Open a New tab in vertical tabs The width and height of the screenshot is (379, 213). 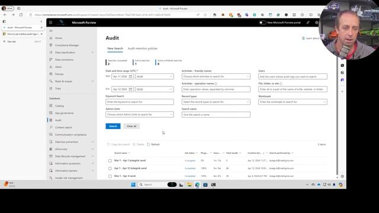coord(11,41)
